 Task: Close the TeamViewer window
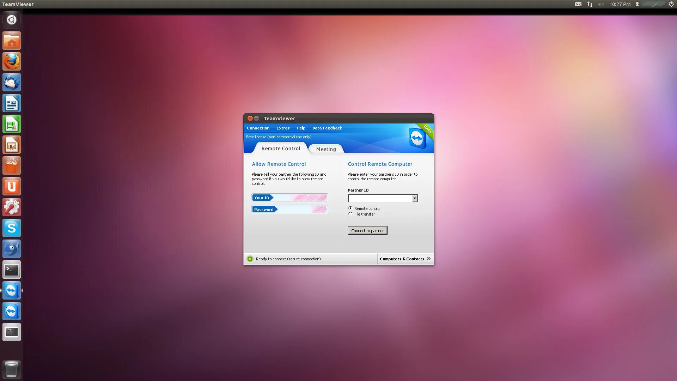[250, 119]
